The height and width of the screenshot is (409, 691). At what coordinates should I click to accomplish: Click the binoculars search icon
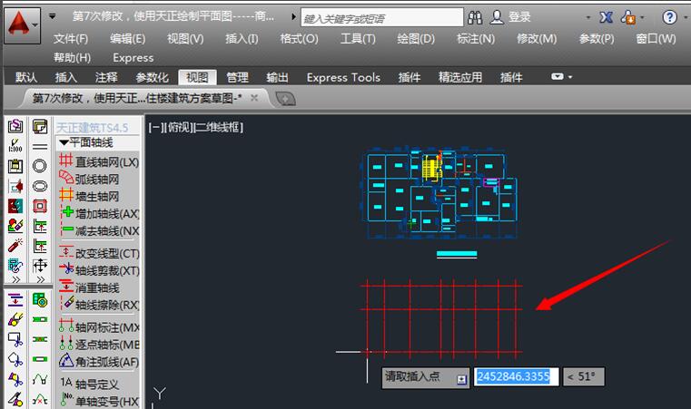476,17
